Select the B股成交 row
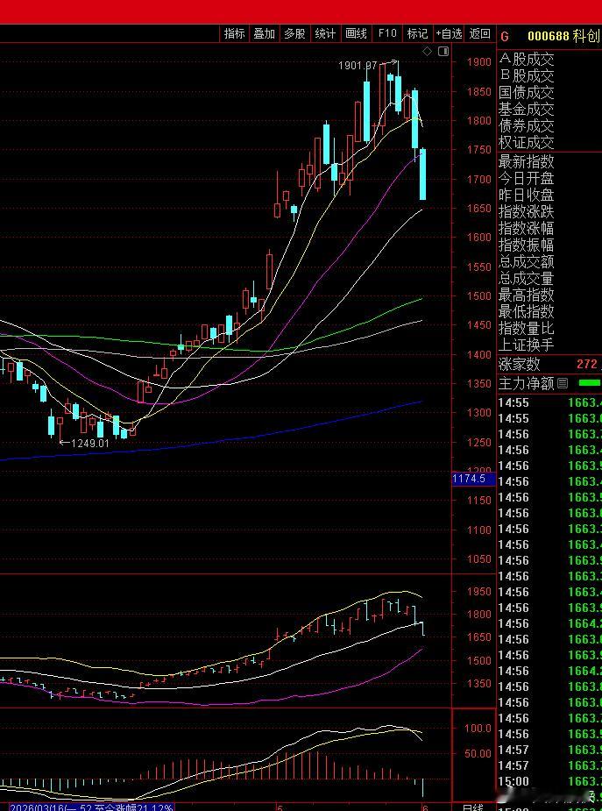Image resolution: width=602 pixels, height=811 pixels. 526,76
